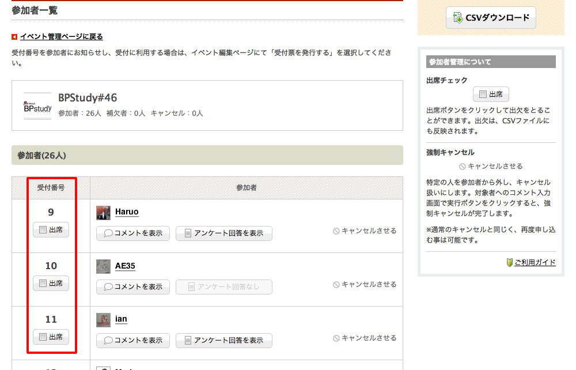Mark Haruo (number 9) as 出席
The image size is (576, 370).
(x=51, y=229)
